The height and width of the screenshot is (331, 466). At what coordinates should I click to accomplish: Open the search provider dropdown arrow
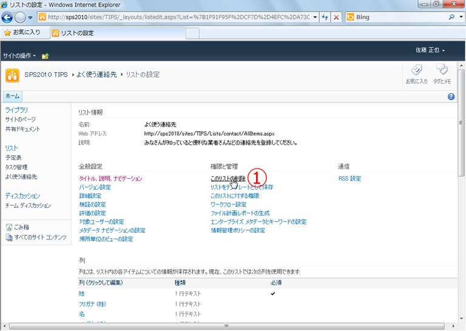click(x=461, y=17)
